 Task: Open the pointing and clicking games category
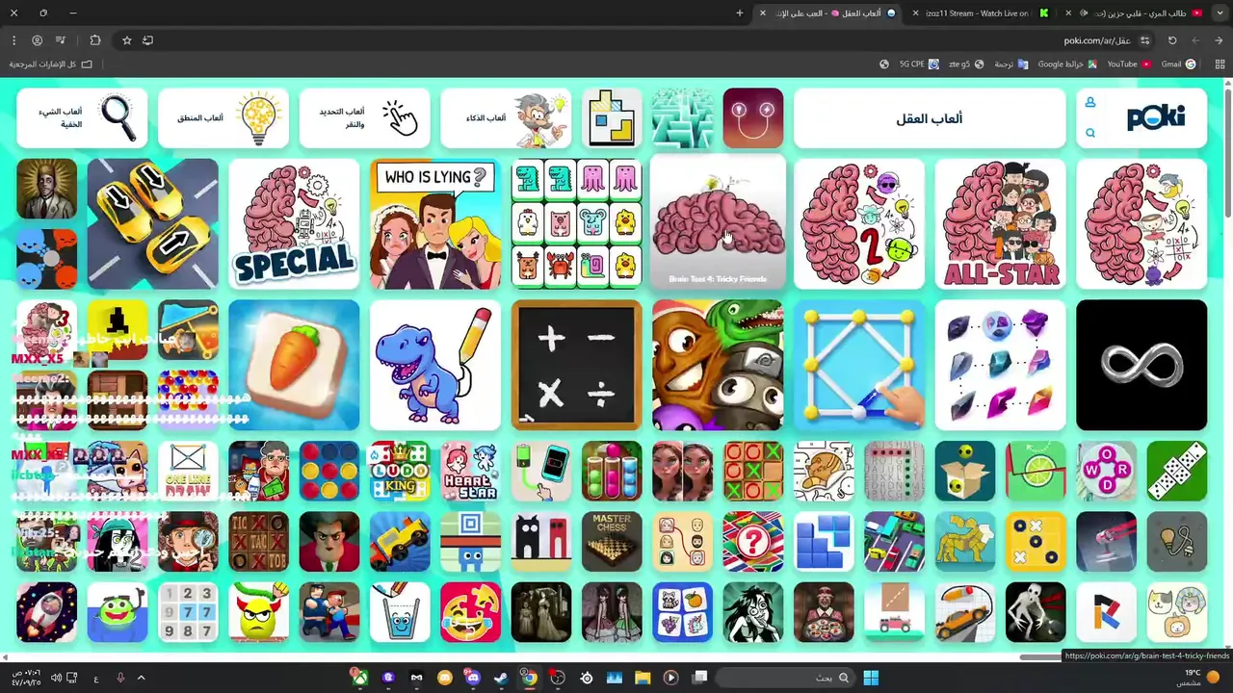(x=364, y=118)
